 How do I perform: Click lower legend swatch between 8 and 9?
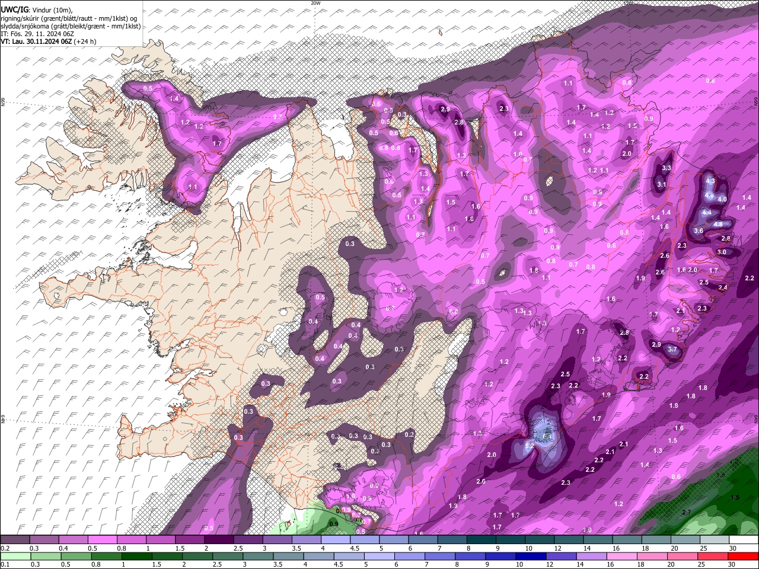pyautogui.click(x=469, y=556)
